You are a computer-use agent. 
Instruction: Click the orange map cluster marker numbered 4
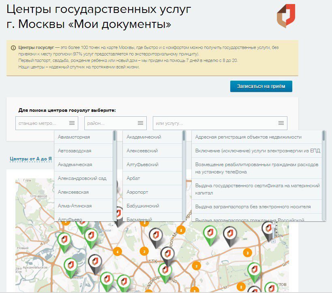click(117, 252)
